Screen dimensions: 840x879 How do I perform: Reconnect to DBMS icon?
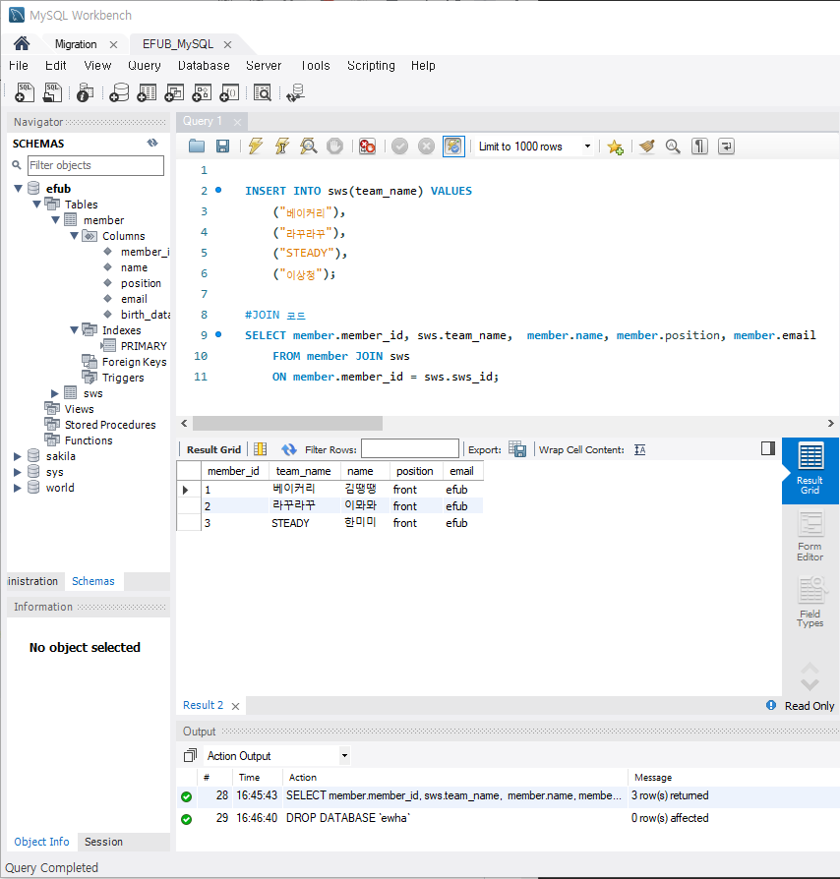click(x=295, y=92)
